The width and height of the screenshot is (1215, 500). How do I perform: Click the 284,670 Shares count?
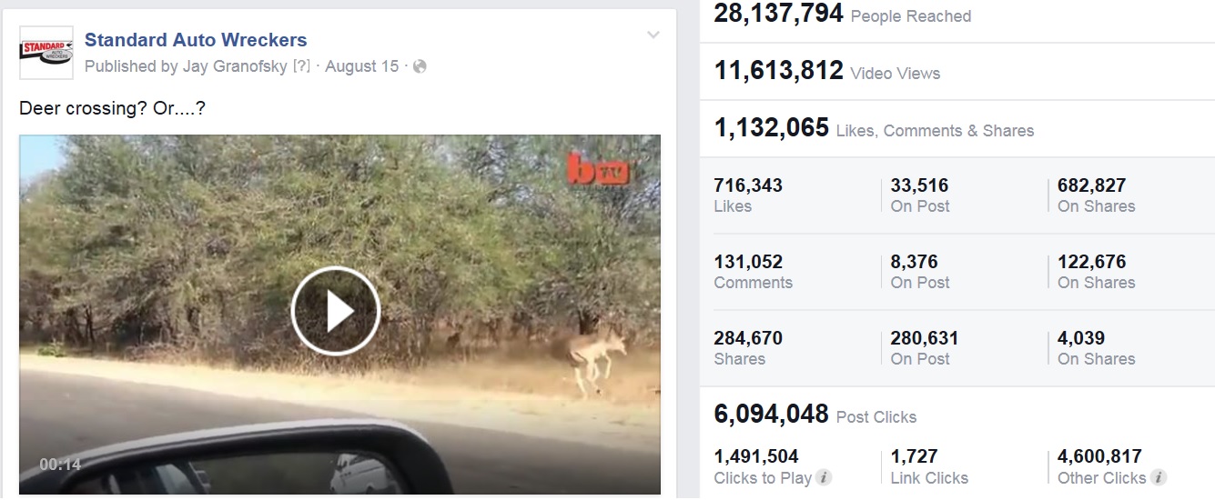coord(748,338)
